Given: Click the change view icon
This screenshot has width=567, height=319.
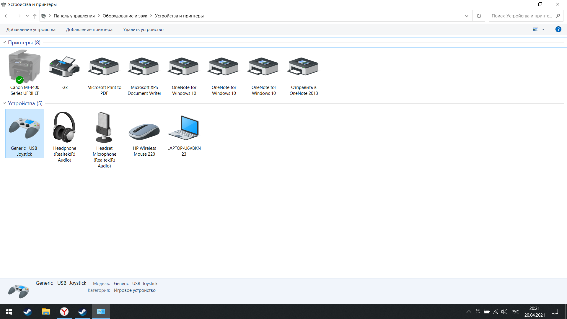Looking at the screenshot, I should (x=535, y=29).
